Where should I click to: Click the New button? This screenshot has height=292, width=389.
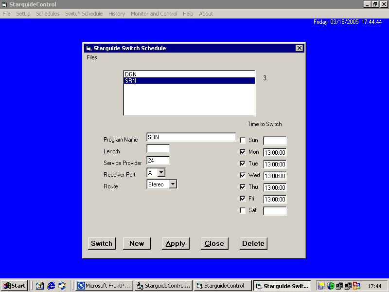(x=137, y=243)
